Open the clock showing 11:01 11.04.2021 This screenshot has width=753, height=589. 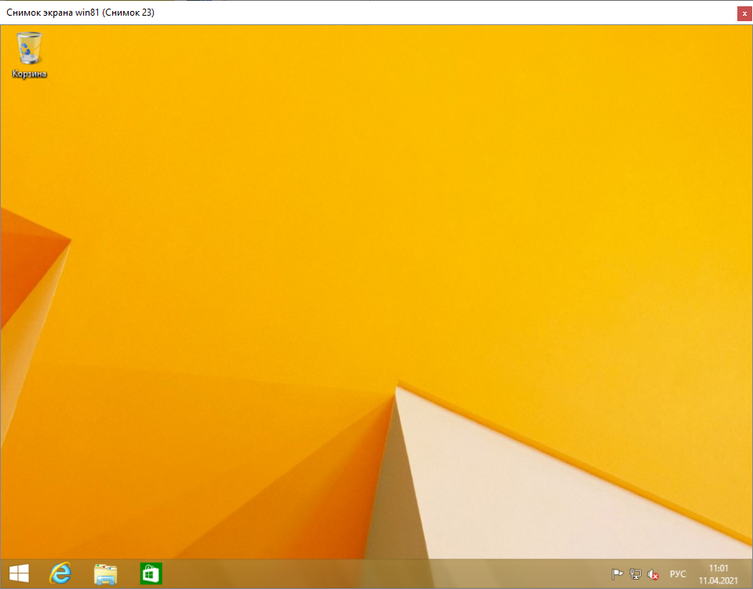718,574
